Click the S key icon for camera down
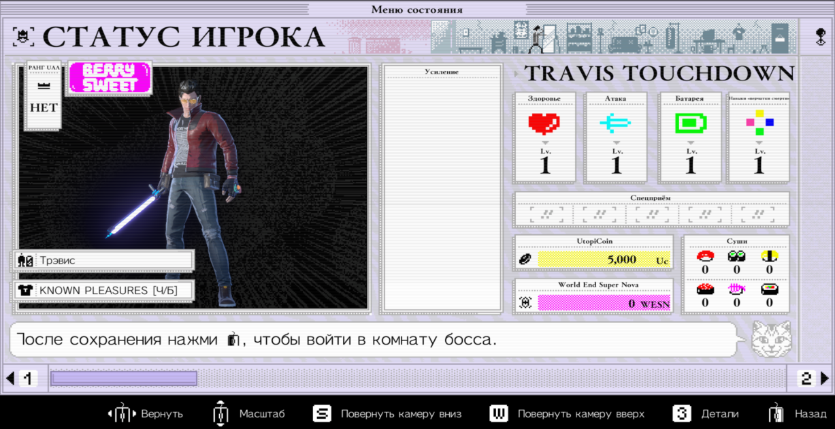835x429 pixels. click(322, 413)
